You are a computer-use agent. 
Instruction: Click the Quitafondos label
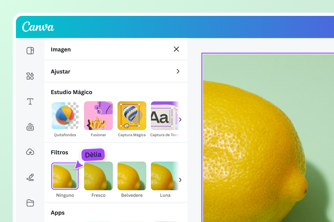pos(65,135)
